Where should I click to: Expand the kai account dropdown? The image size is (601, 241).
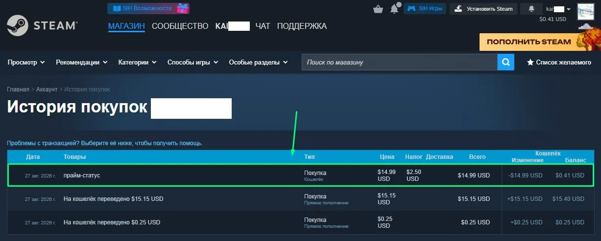(x=558, y=9)
